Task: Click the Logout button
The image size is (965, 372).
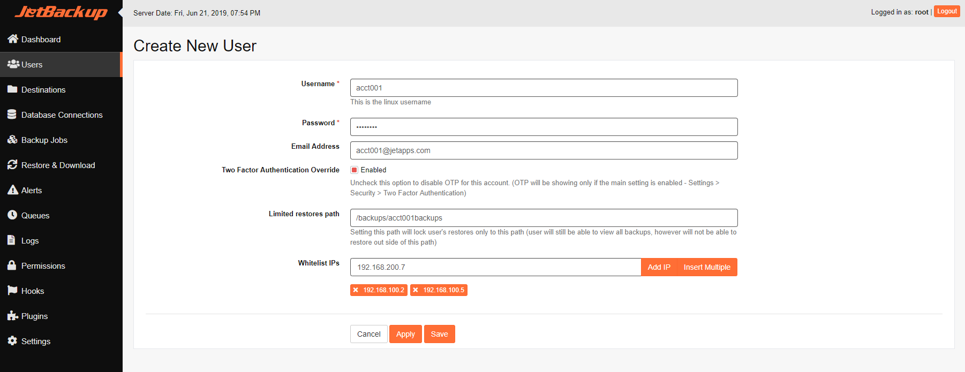Action: 947,11
